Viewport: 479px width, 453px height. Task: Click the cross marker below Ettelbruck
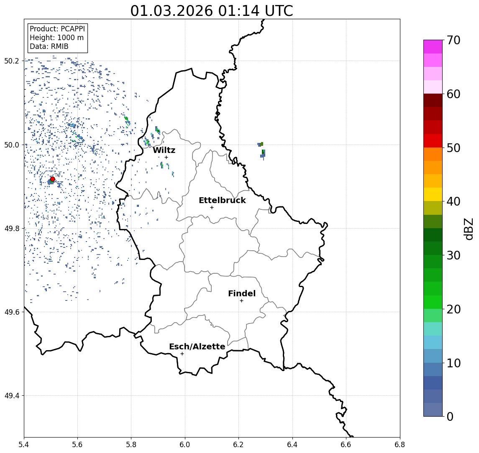[212, 208]
